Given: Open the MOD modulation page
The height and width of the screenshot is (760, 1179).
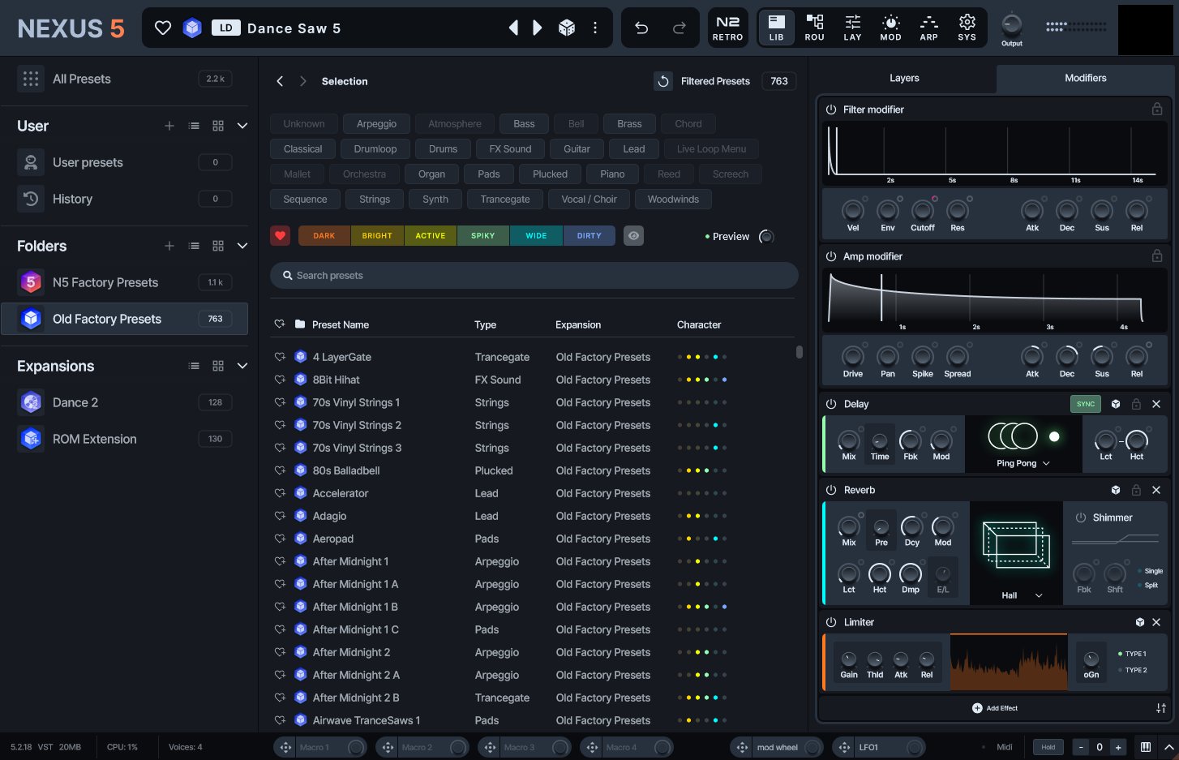Looking at the screenshot, I should click(x=890, y=28).
